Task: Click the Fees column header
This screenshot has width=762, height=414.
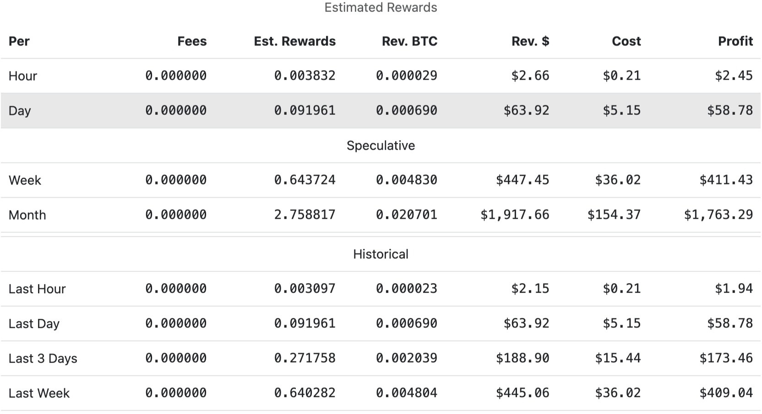Action: coord(192,41)
